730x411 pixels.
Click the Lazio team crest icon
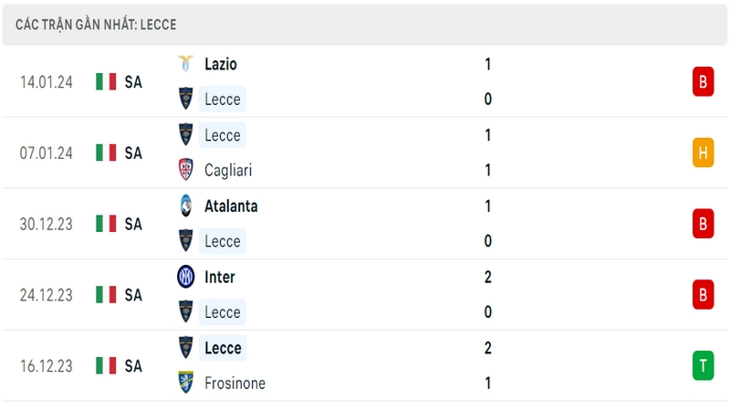[186, 63]
